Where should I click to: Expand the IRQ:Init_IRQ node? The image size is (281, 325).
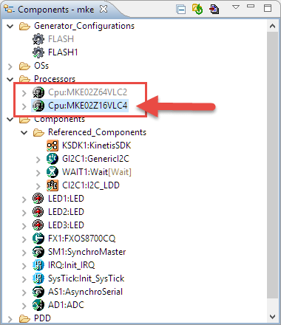click(24, 266)
